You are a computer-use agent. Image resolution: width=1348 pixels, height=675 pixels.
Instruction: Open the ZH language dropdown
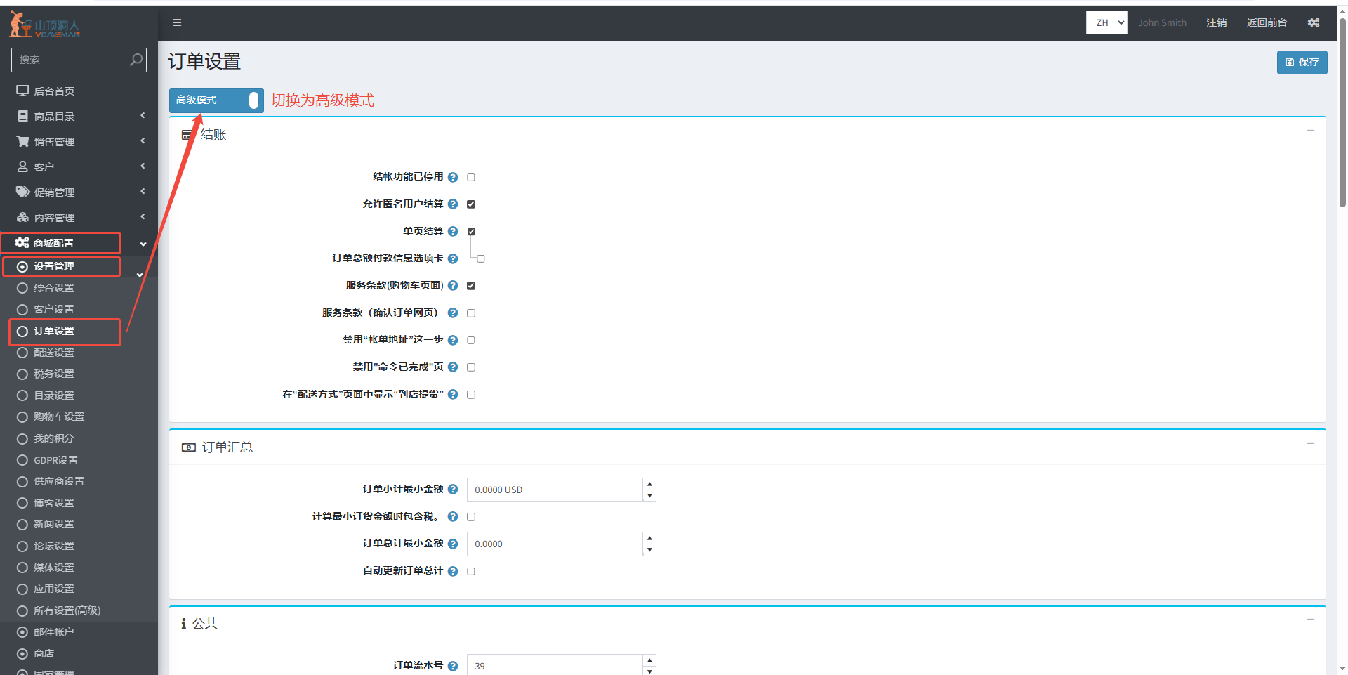click(1106, 22)
